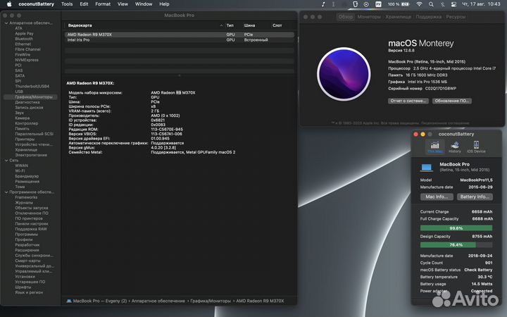Select Графика/Мониторы in the sidebar

click(30, 97)
